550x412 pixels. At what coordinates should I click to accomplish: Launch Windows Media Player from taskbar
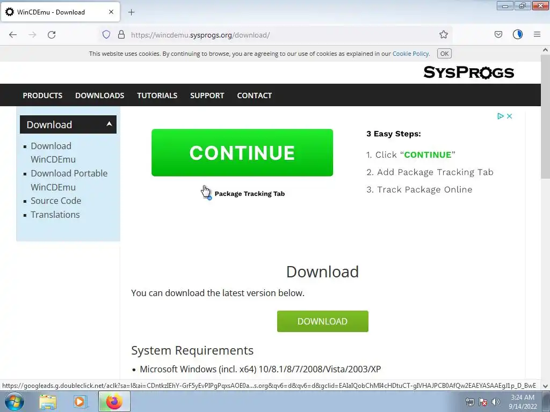pos(80,402)
